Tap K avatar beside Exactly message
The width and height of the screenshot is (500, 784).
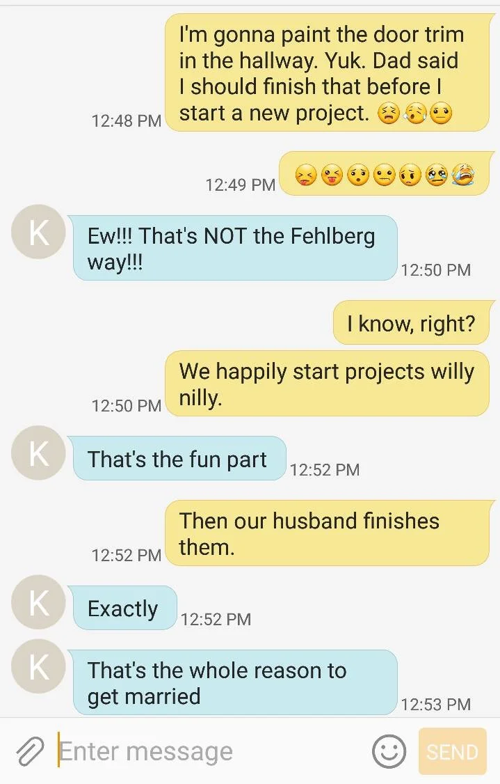point(38,602)
